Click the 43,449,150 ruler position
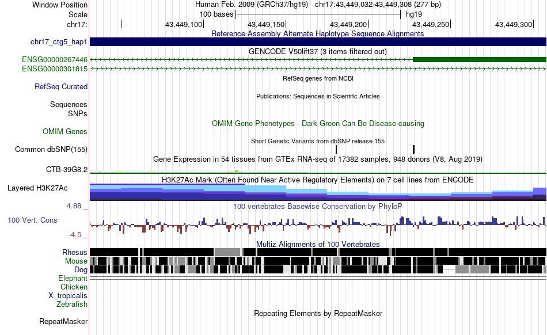 click(x=266, y=24)
